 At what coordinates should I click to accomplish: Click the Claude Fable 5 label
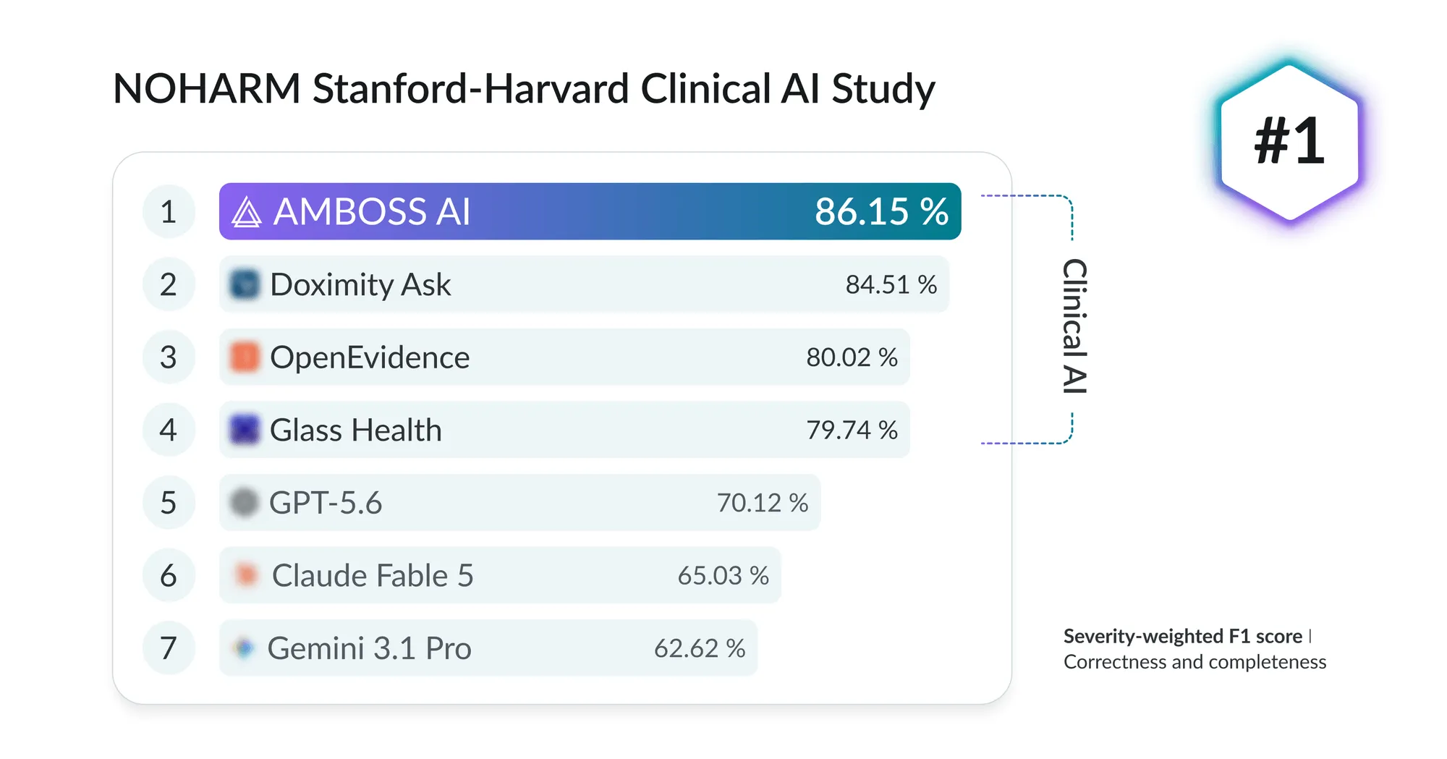pos(373,576)
